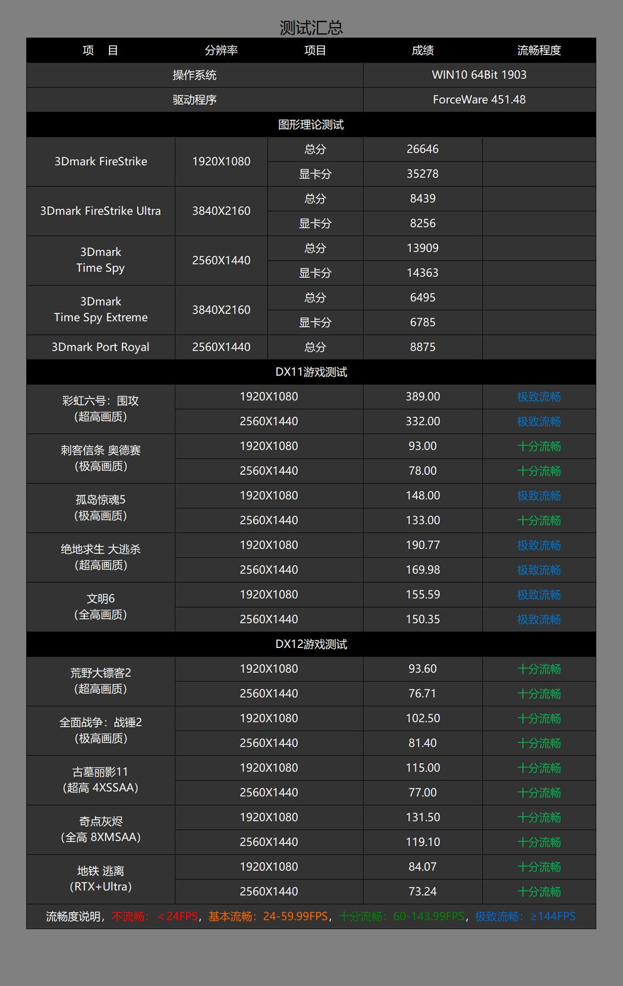
Task: Click the score 6785
Action: [x=422, y=323]
